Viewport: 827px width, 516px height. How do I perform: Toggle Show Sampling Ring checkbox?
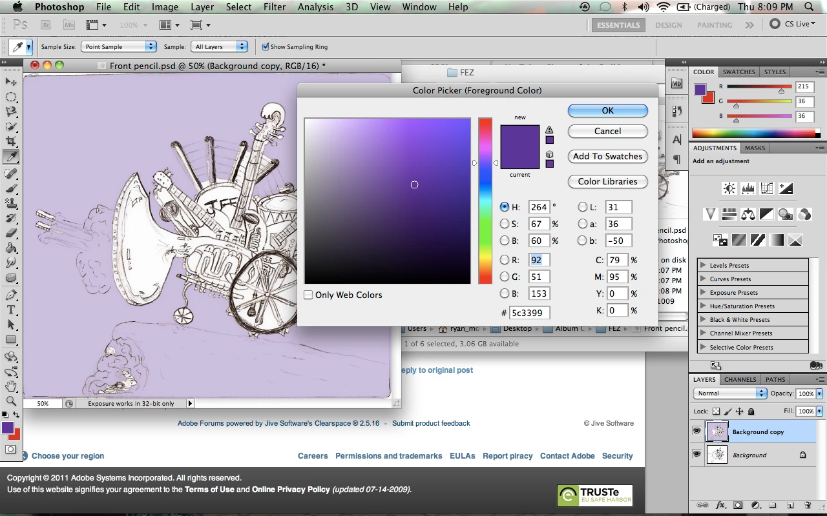[x=266, y=46]
